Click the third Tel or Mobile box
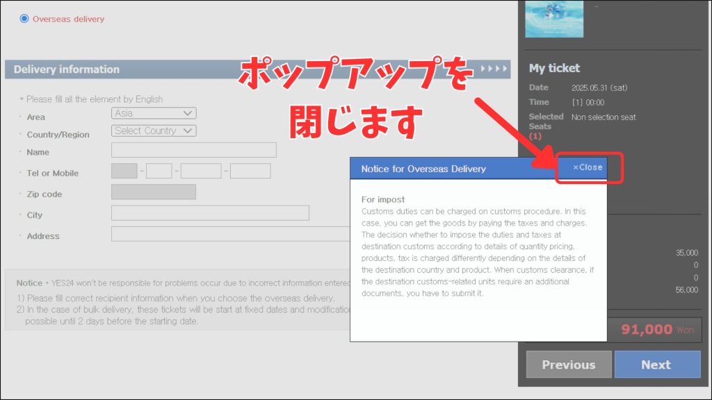 coord(201,171)
